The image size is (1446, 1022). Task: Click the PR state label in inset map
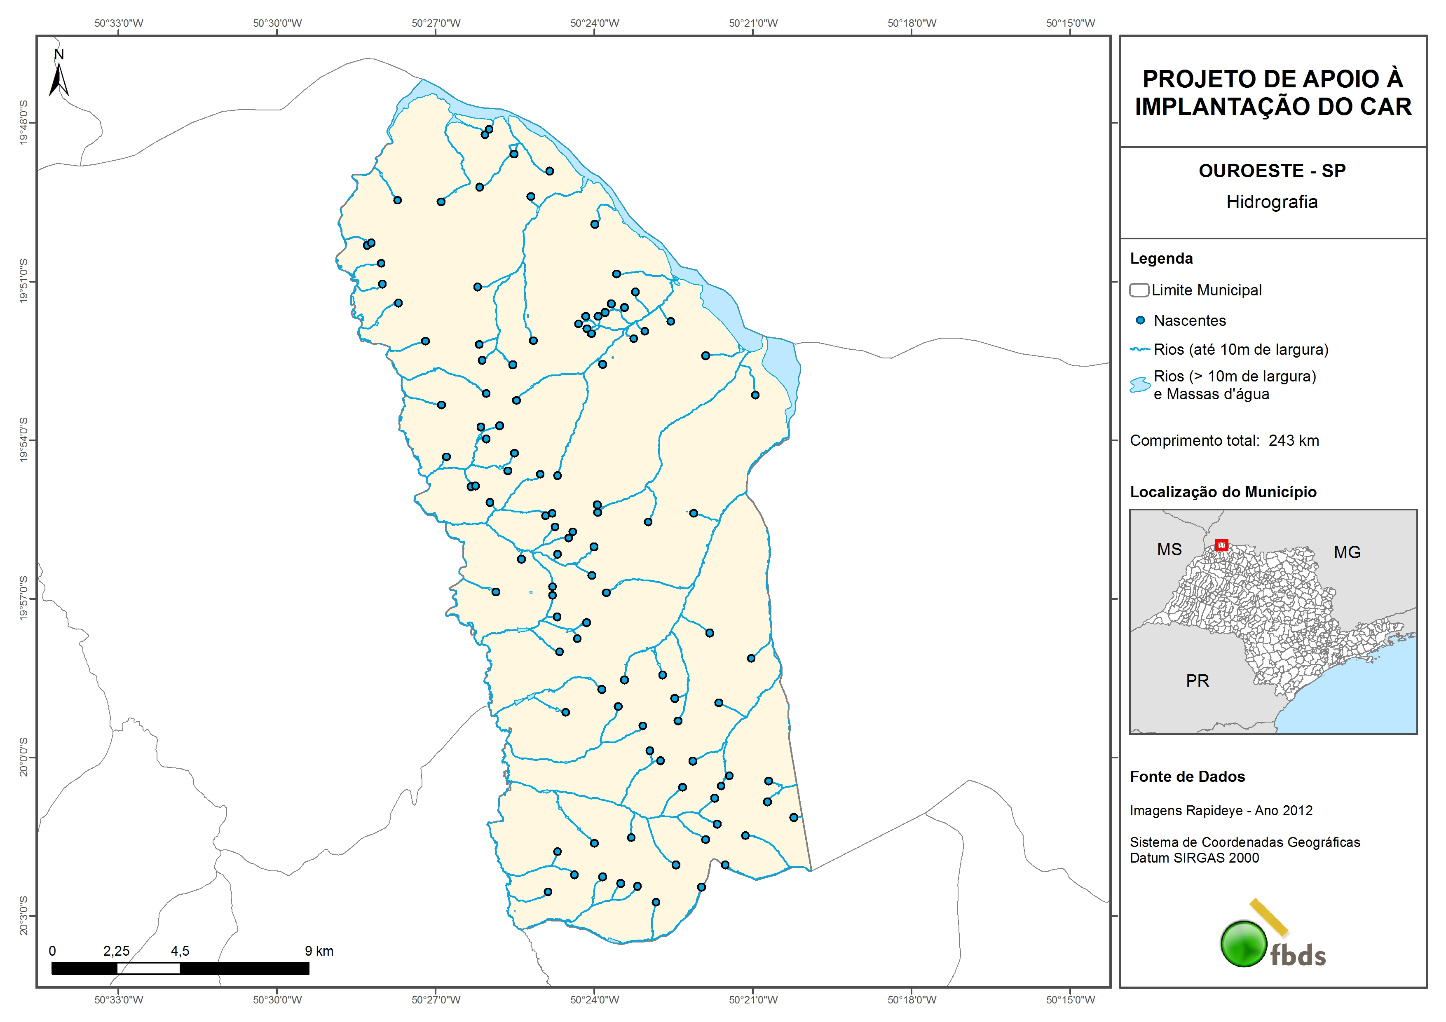[x=1197, y=681]
